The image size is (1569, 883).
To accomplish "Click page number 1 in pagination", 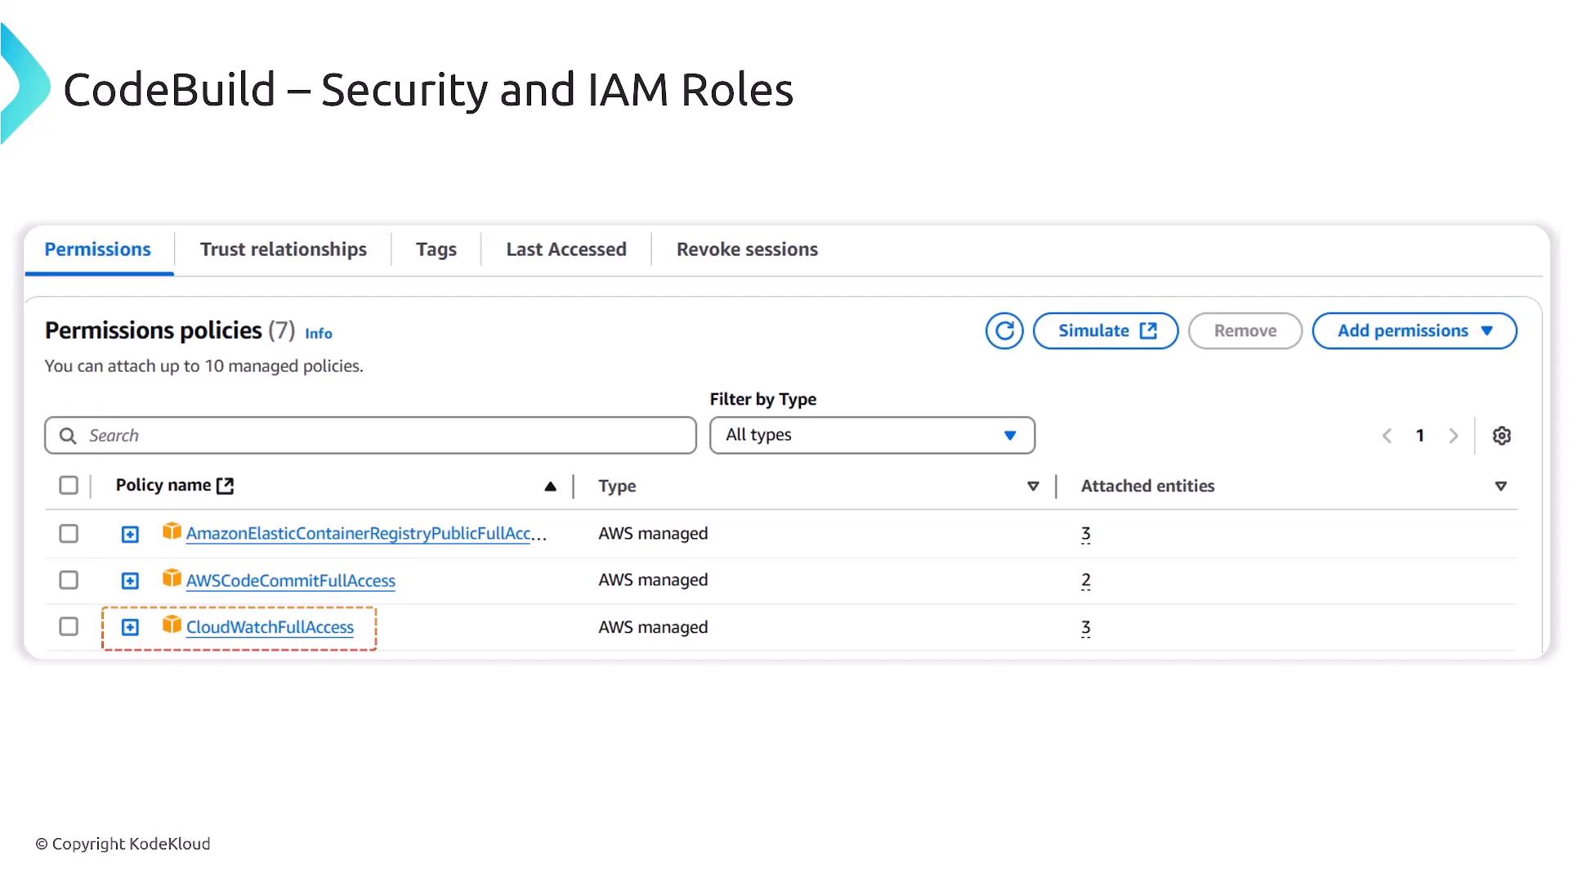I will point(1420,436).
